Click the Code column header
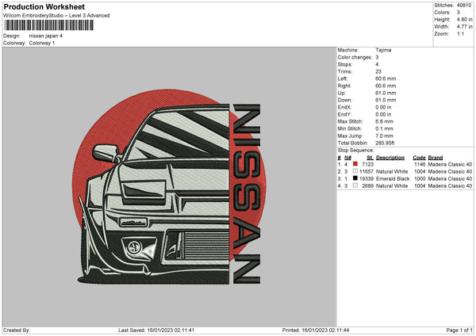This screenshot has height=336, width=476. (420, 157)
